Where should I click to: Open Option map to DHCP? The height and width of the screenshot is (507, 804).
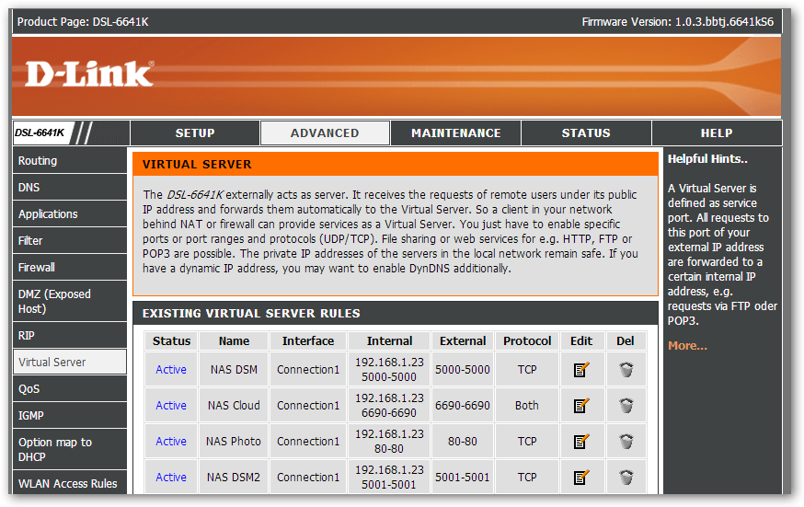(70, 449)
